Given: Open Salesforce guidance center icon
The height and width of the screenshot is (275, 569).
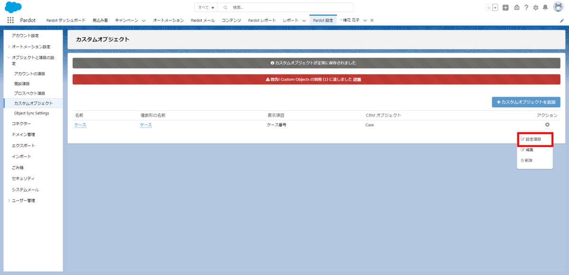Looking at the screenshot, I should coord(516,8).
